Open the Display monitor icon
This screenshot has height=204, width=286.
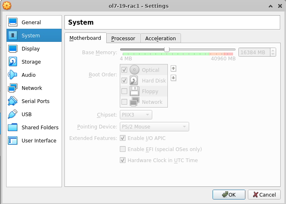click(x=13, y=48)
